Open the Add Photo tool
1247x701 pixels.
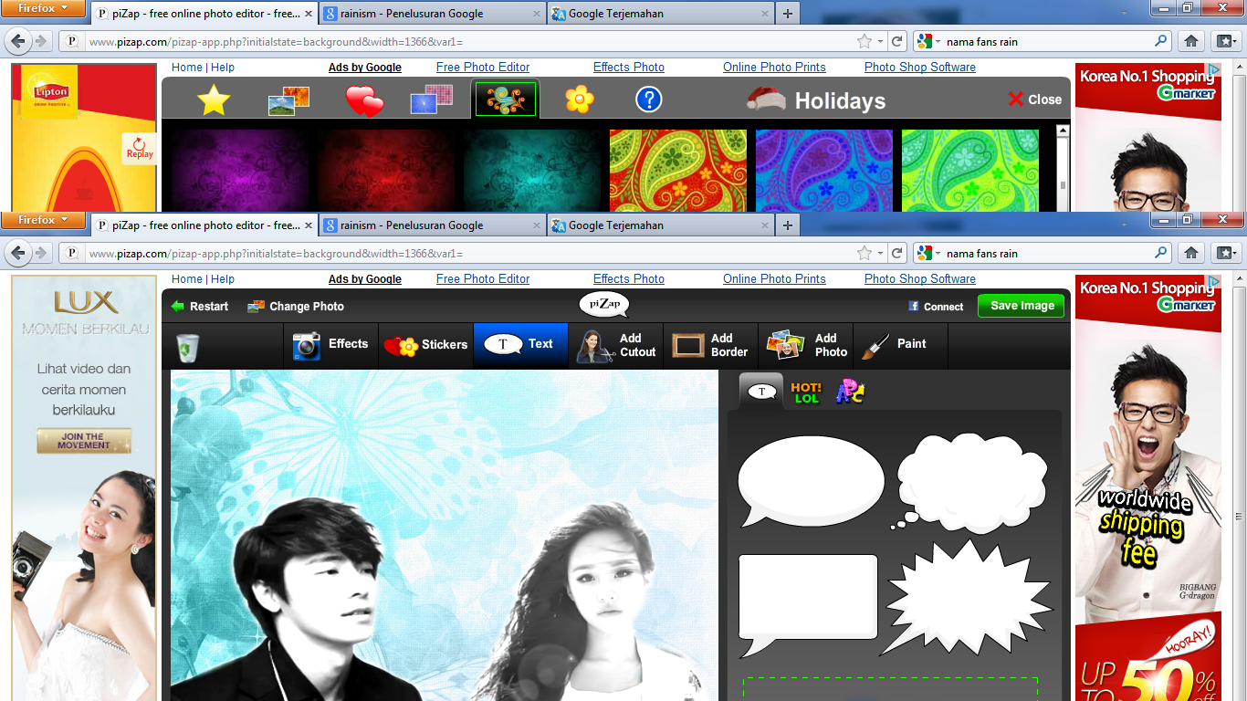point(805,345)
